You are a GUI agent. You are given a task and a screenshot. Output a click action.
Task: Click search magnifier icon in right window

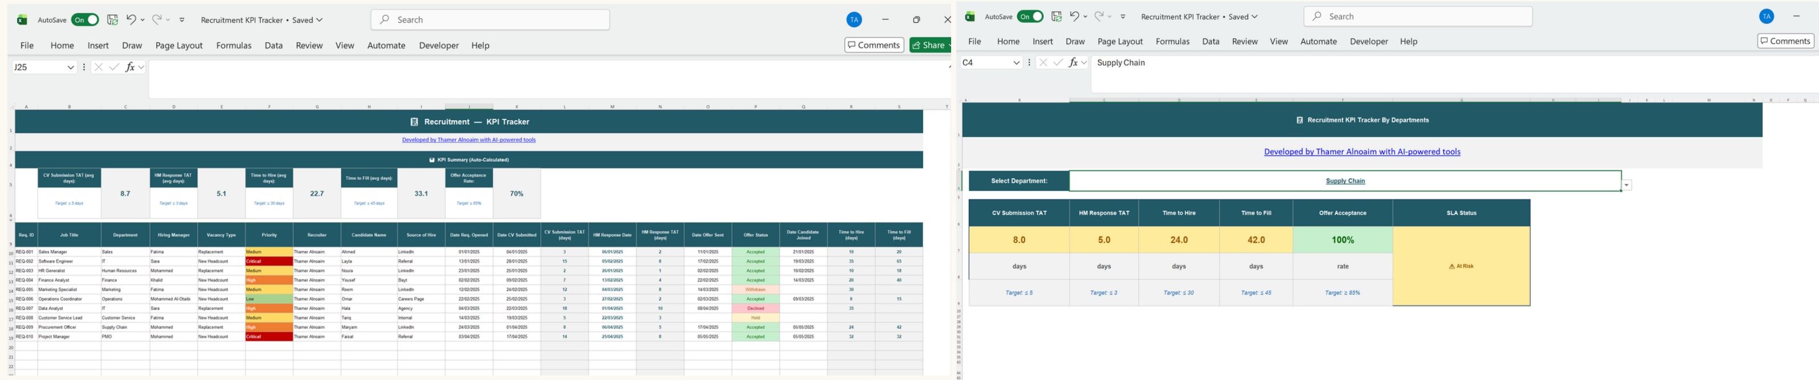[x=1316, y=17]
